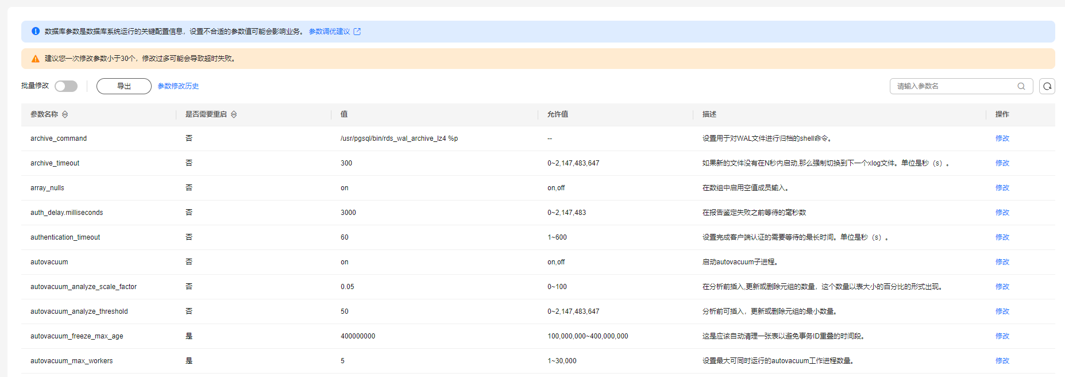Modify the autovacuum parameter
The image size is (1065, 377).
1002,262
